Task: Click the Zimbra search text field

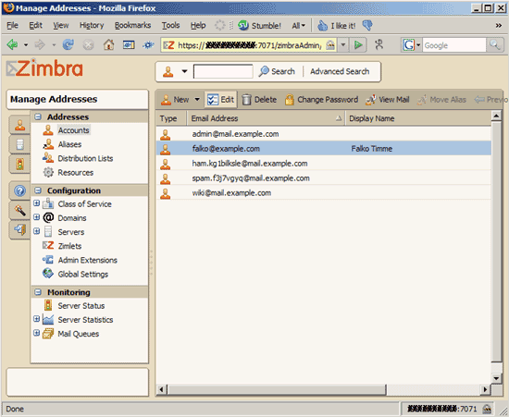Action: pyautogui.click(x=223, y=71)
